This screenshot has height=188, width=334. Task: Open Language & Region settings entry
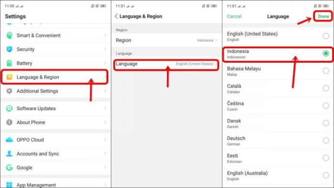point(55,77)
